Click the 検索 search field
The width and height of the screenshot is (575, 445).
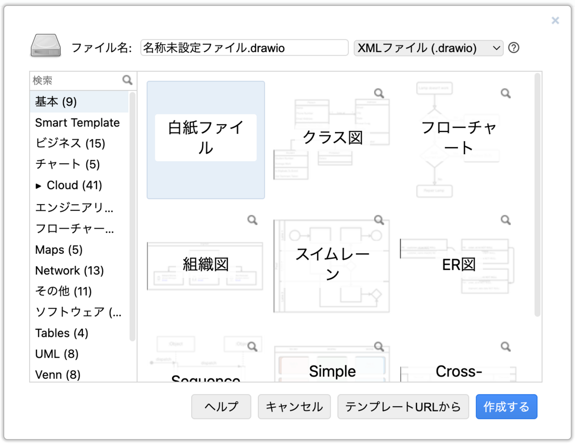coord(76,80)
